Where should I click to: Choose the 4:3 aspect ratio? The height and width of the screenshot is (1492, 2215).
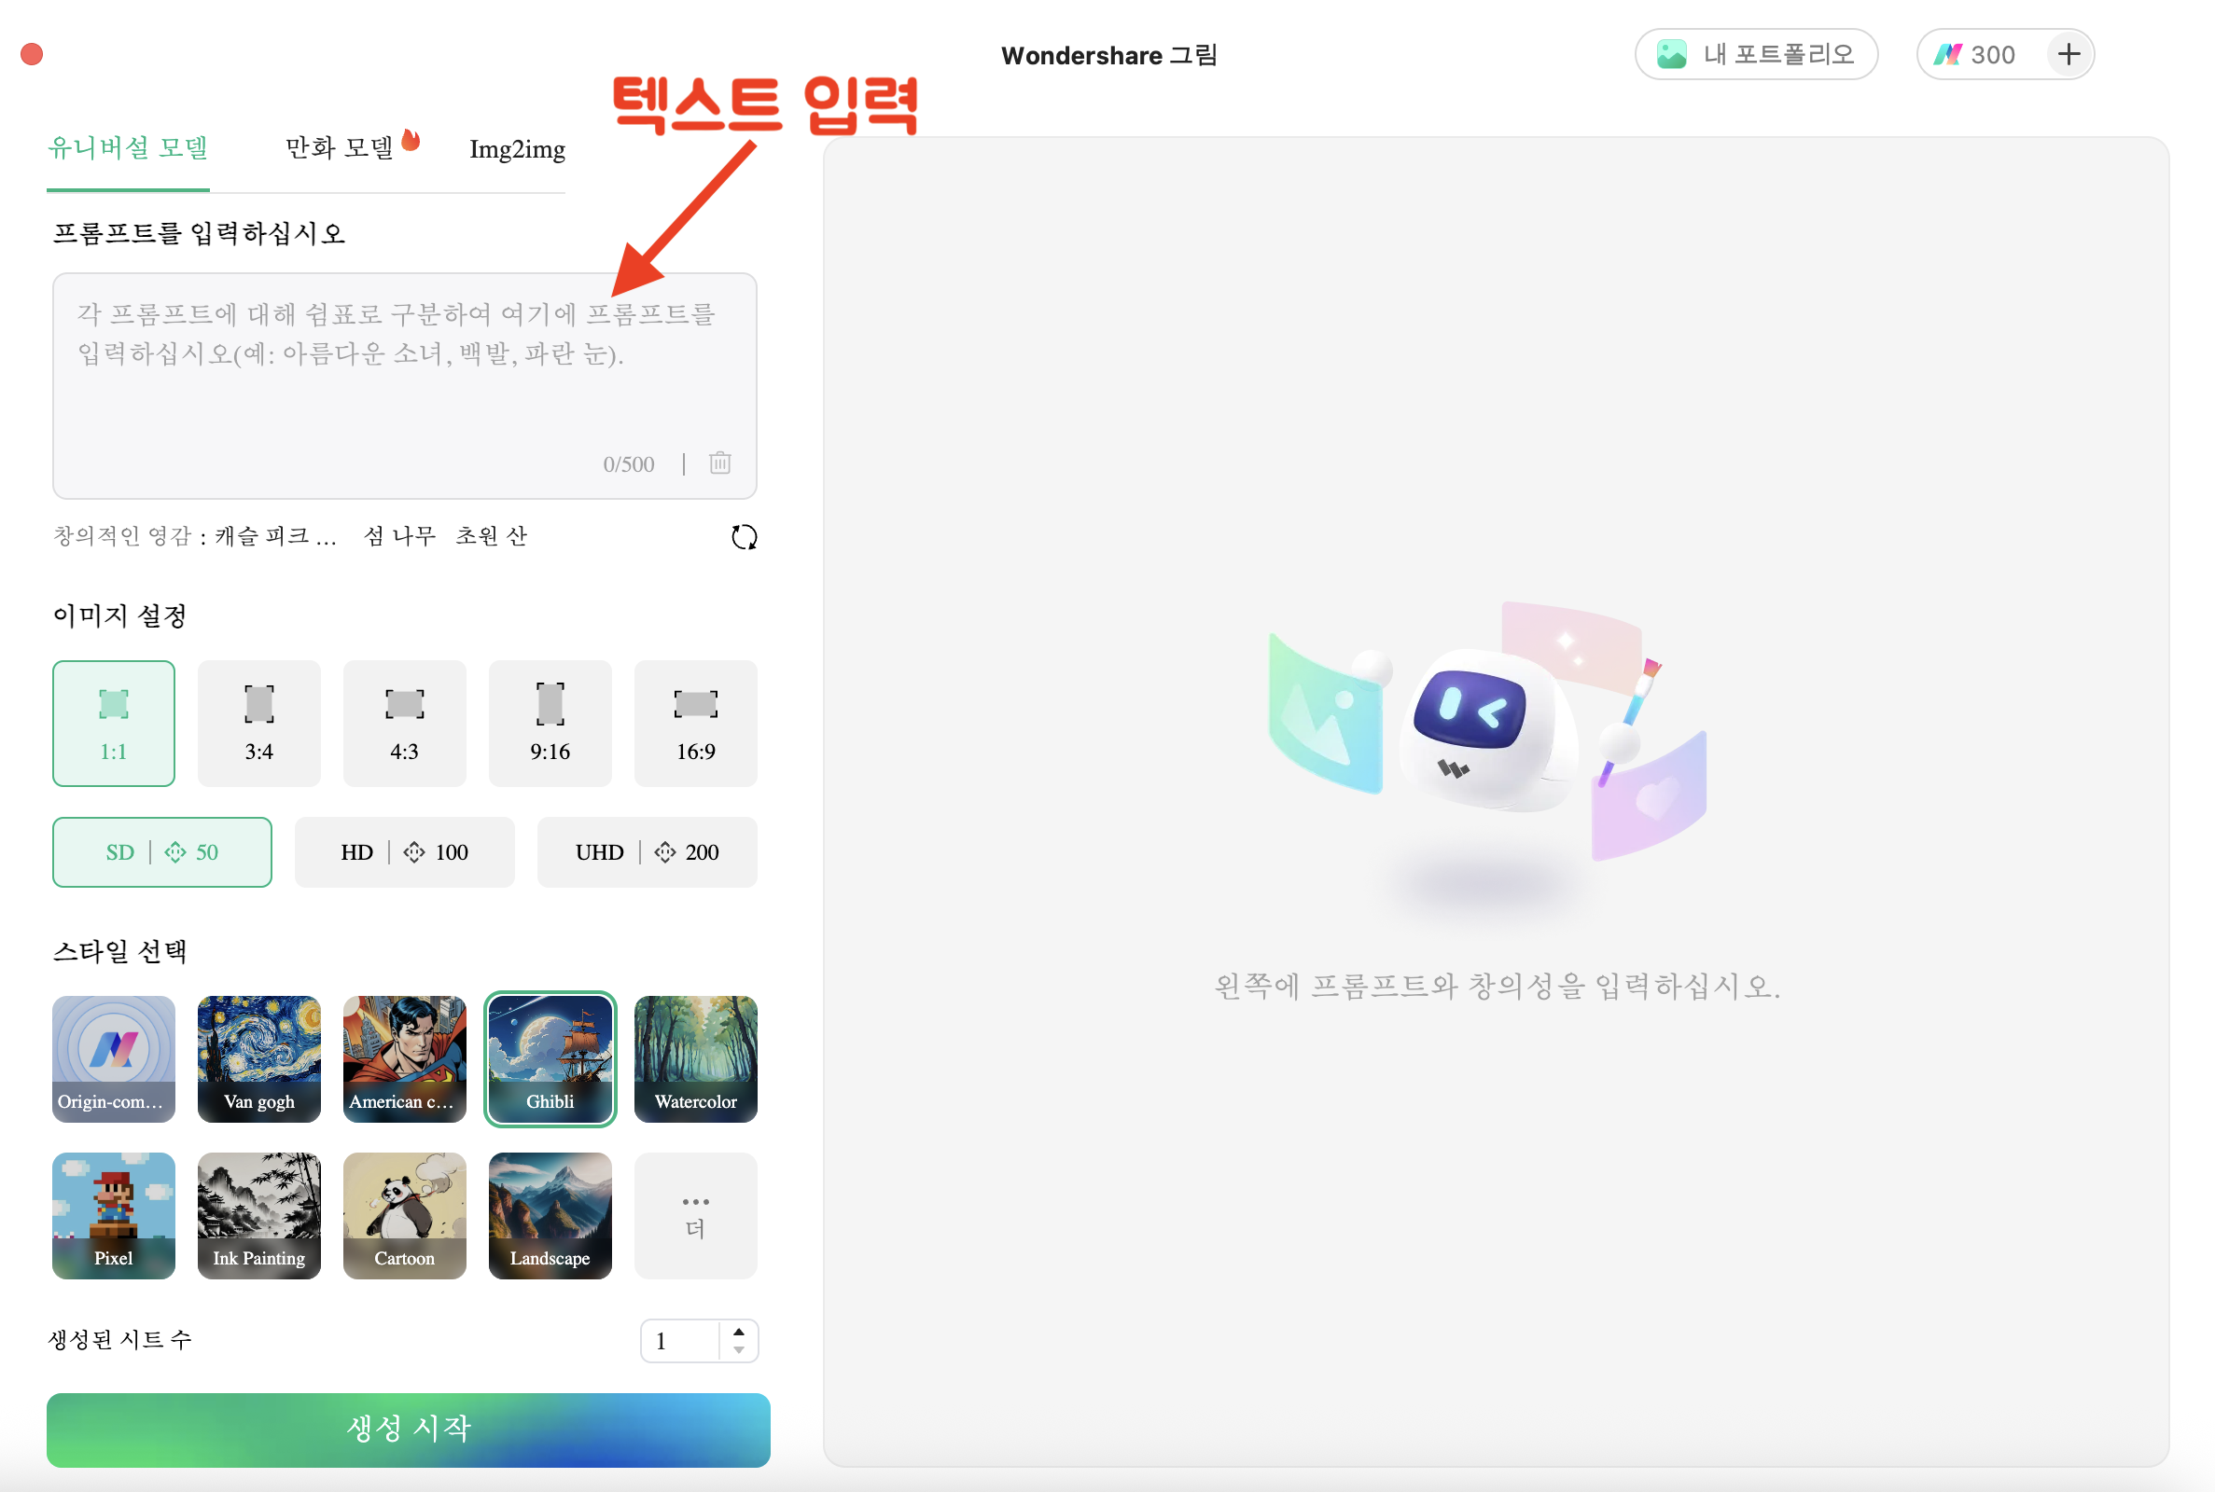(405, 724)
